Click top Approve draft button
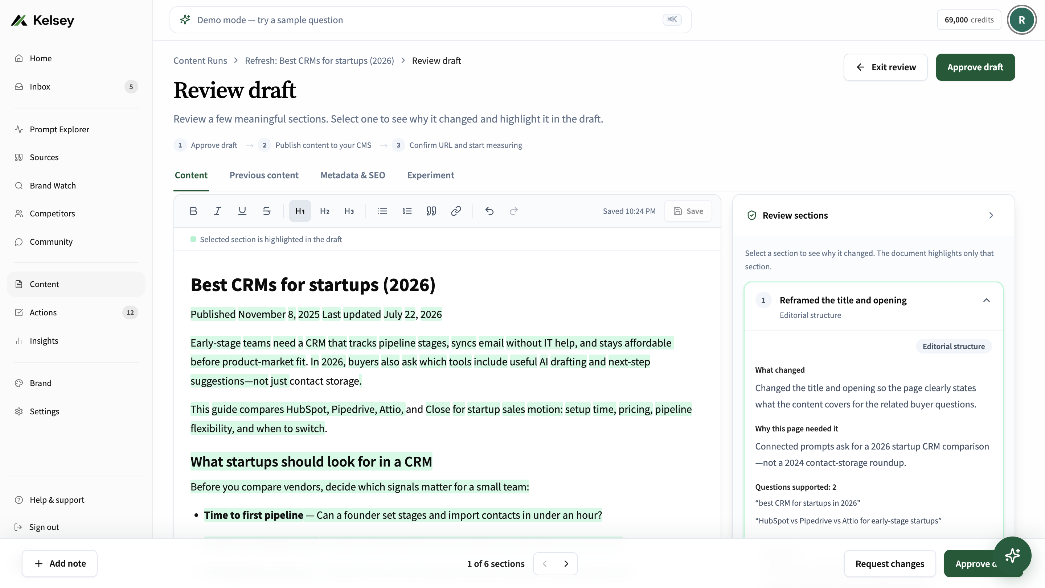The image size is (1045, 588). pyautogui.click(x=975, y=67)
